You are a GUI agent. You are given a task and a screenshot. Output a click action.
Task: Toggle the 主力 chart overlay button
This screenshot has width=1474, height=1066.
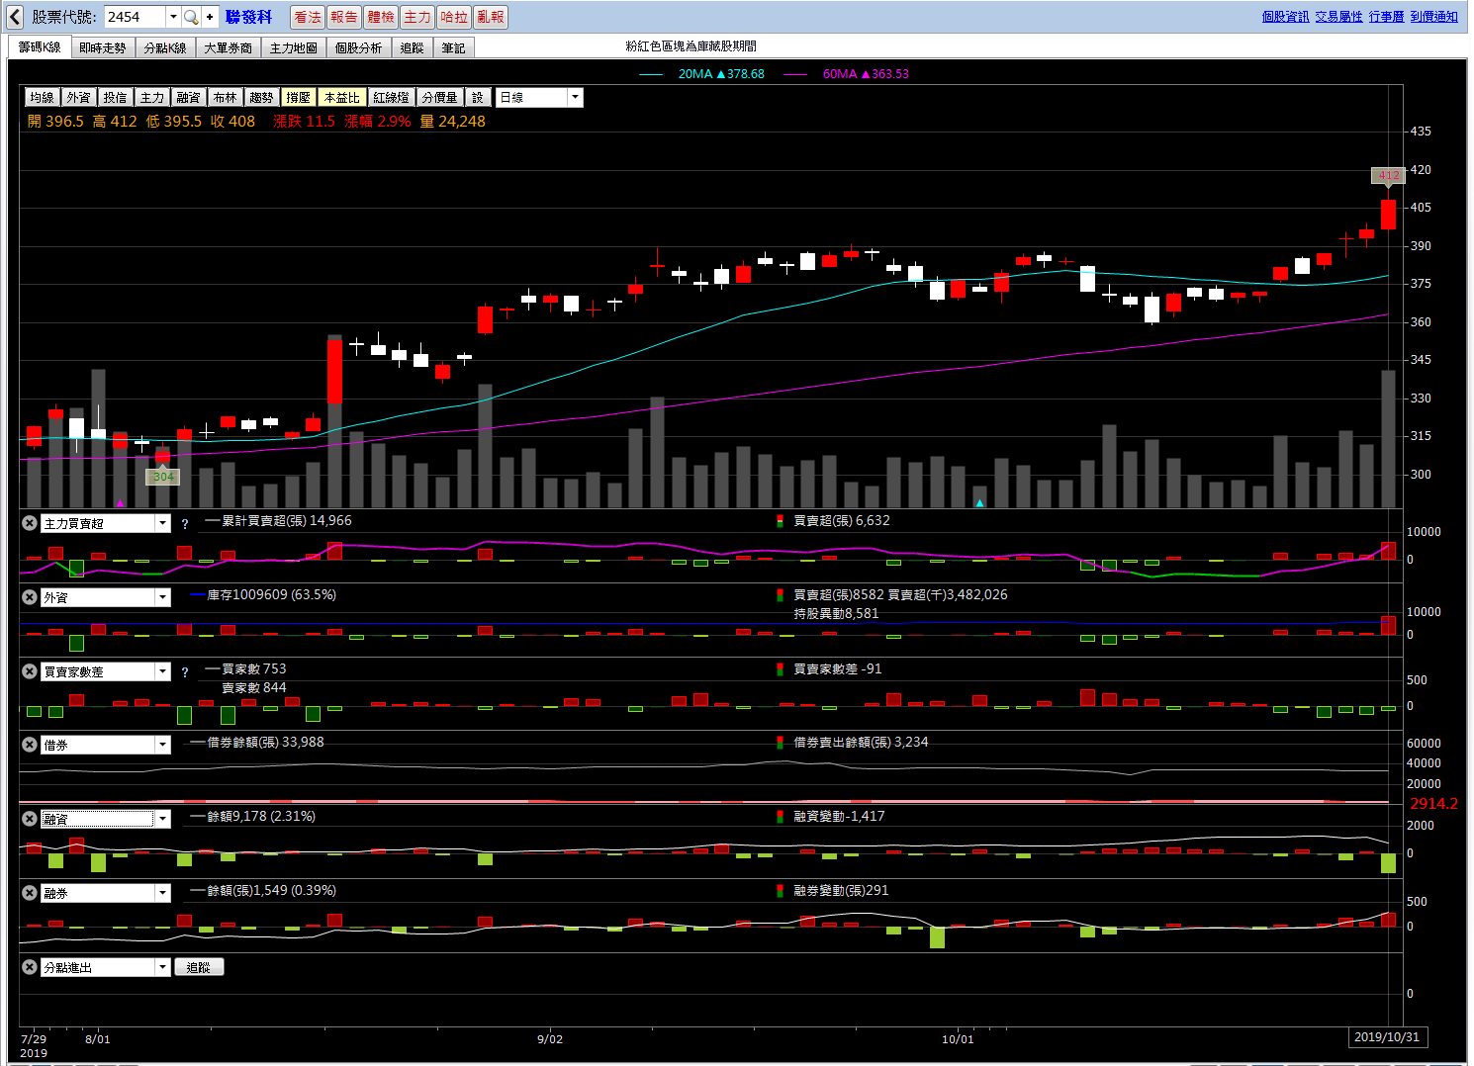(151, 97)
